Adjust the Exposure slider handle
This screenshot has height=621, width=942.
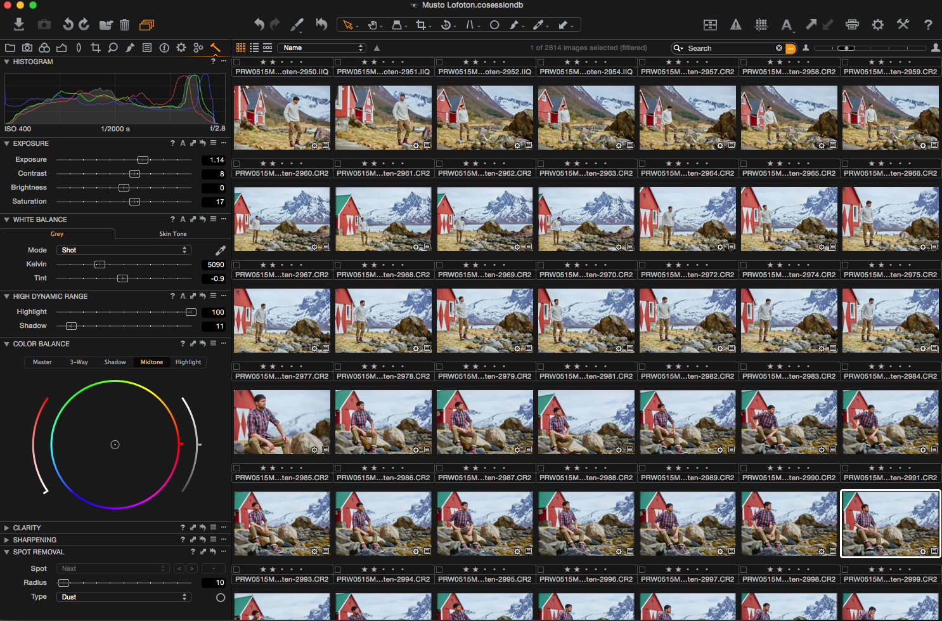pos(143,160)
